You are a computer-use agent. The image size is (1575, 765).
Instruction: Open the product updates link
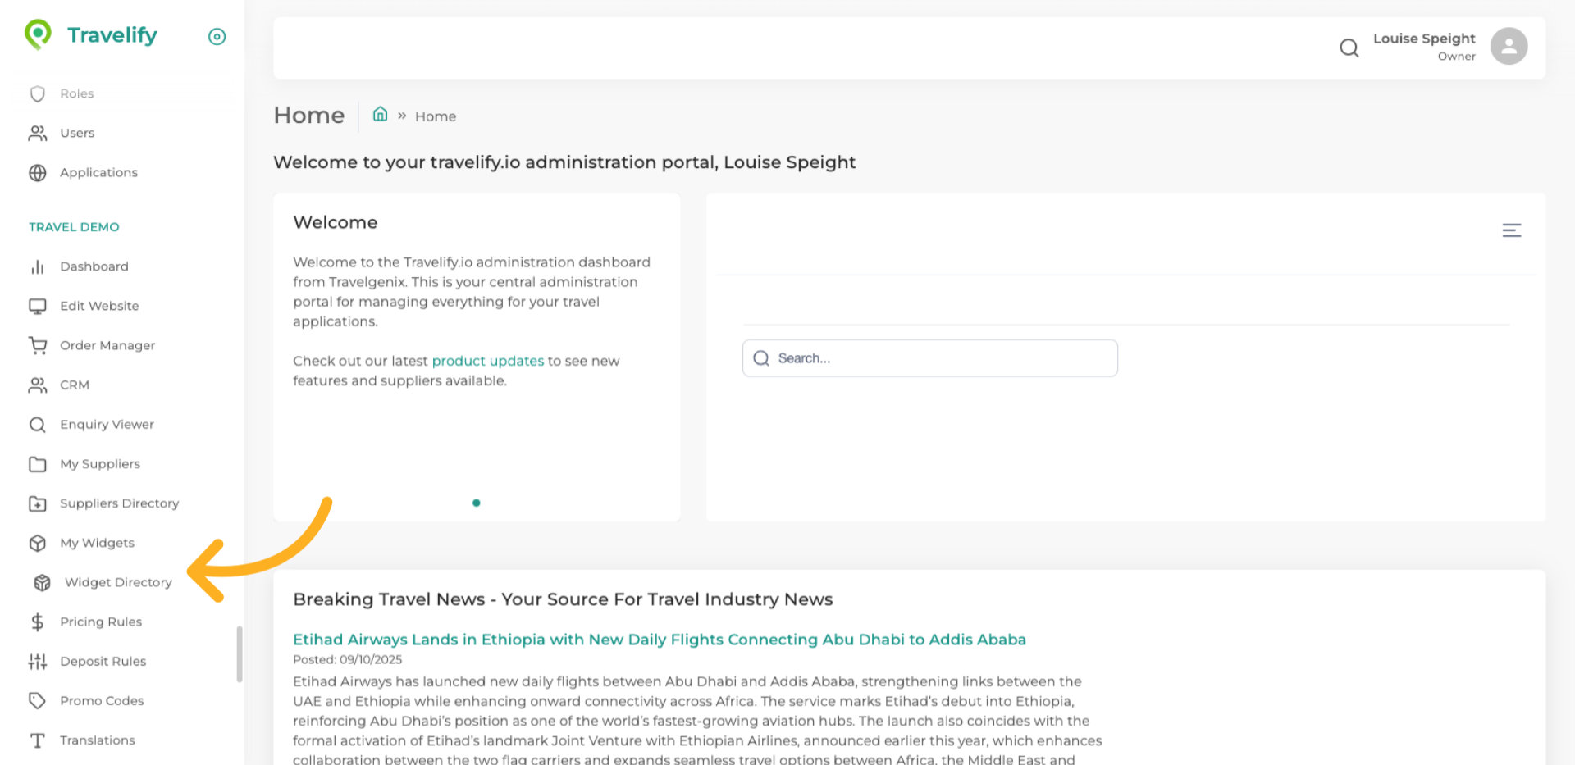[487, 361]
